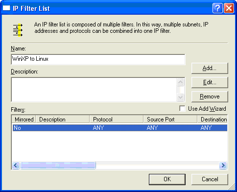Click the dialog resize grip corner
Viewport: 237px width, 192px height.
tap(232, 187)
